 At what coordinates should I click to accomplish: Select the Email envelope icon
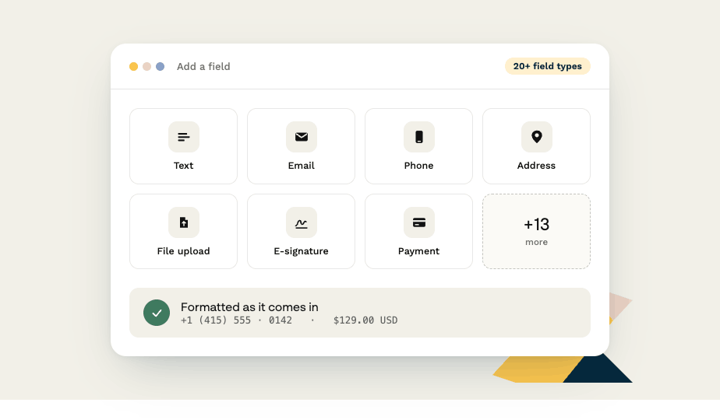click(x=302, y=137)
